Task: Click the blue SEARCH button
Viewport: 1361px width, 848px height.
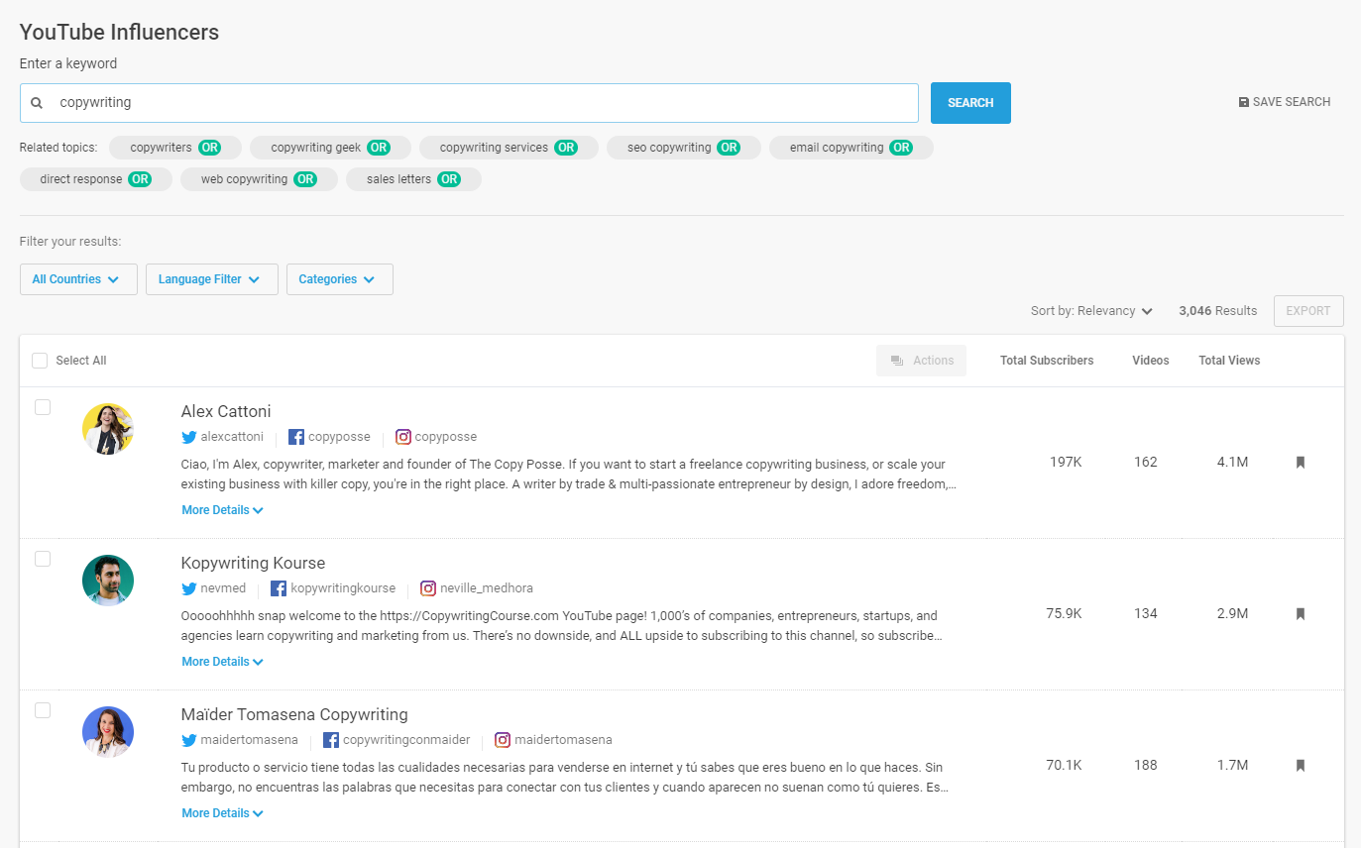Action: click(970, 103)
